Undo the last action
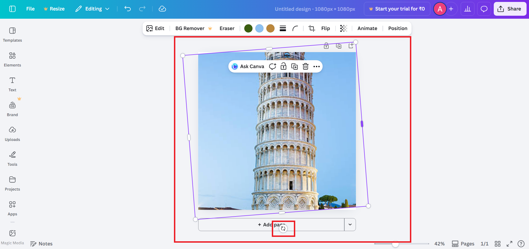529x249 pixels. click(x=127, y=9)
